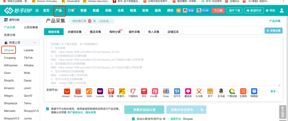Click the 阿里巴巴 platform icon

(122, 91)
